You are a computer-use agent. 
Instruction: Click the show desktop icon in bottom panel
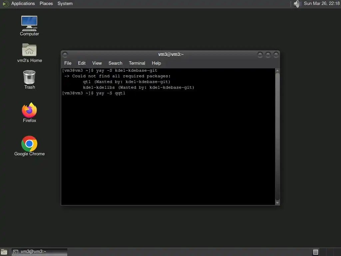point(4,252)
